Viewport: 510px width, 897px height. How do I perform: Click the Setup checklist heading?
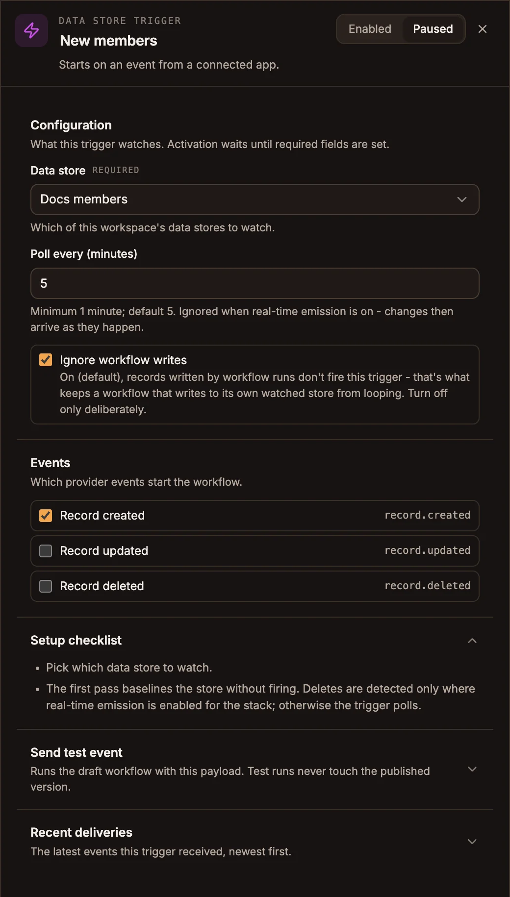tap(76, 640)
